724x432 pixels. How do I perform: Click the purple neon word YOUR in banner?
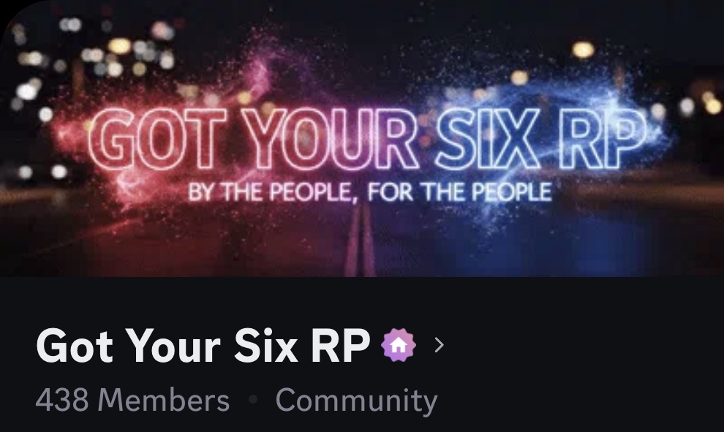click(x=330, y=138)
